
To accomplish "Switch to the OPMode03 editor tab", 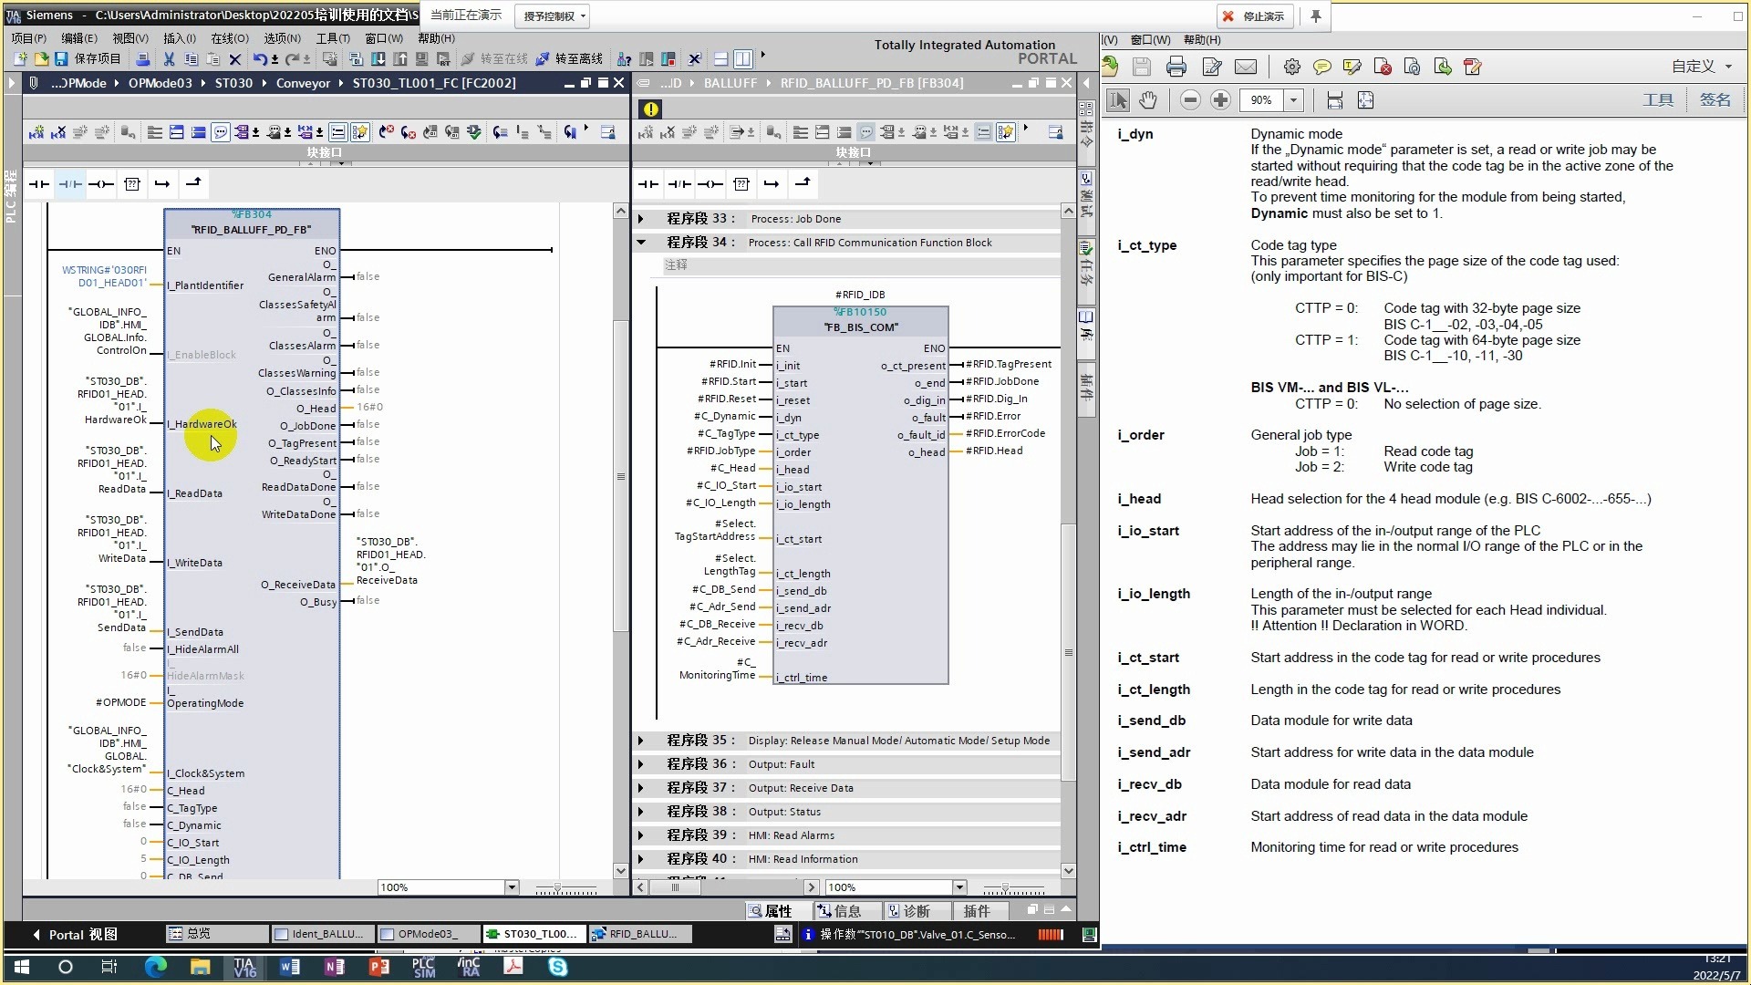I will click(x=426, y=934).
